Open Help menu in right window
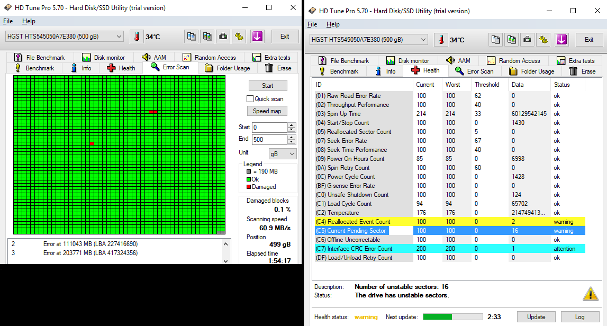 333,24
